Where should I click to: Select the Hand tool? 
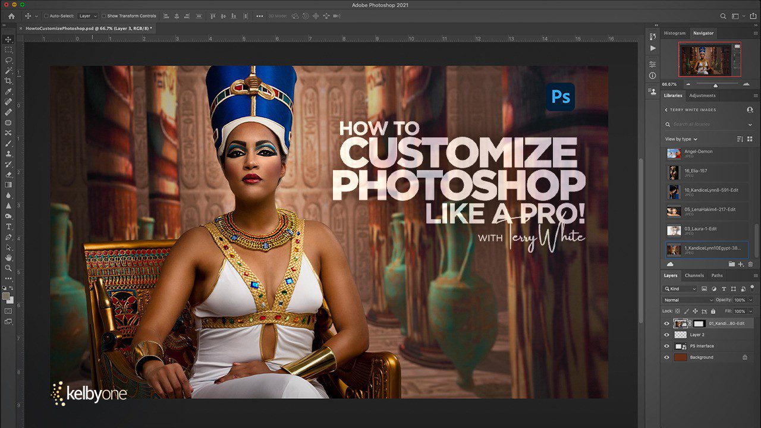(x=8, y=258)
